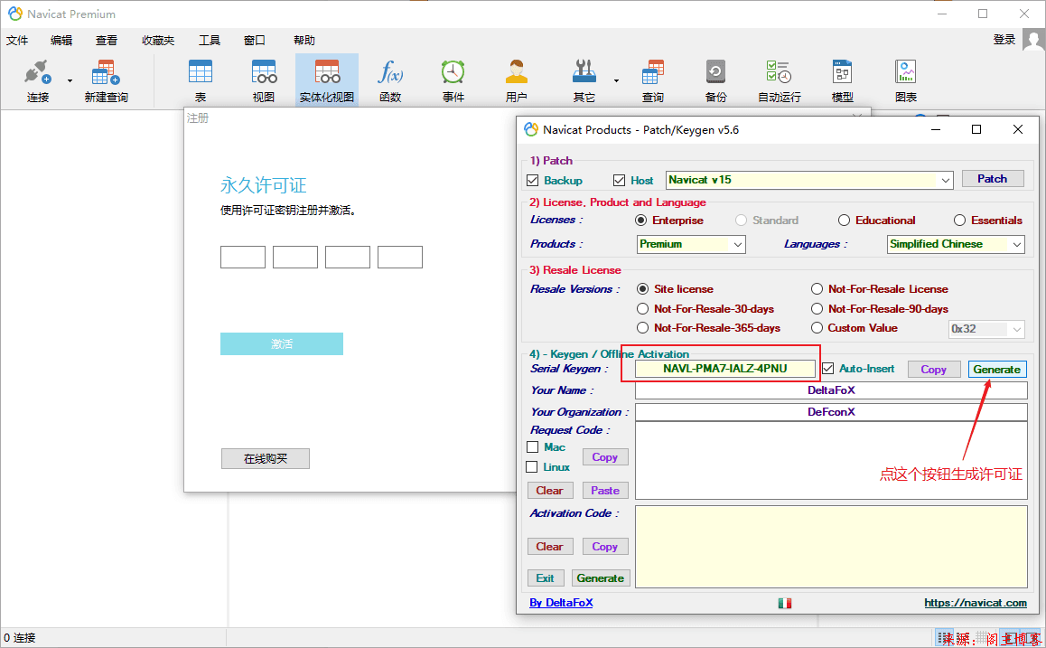Click the 模型 (Model) toolbar icon
Screen dimensions: 1046x648
click(x=843, y=80)
